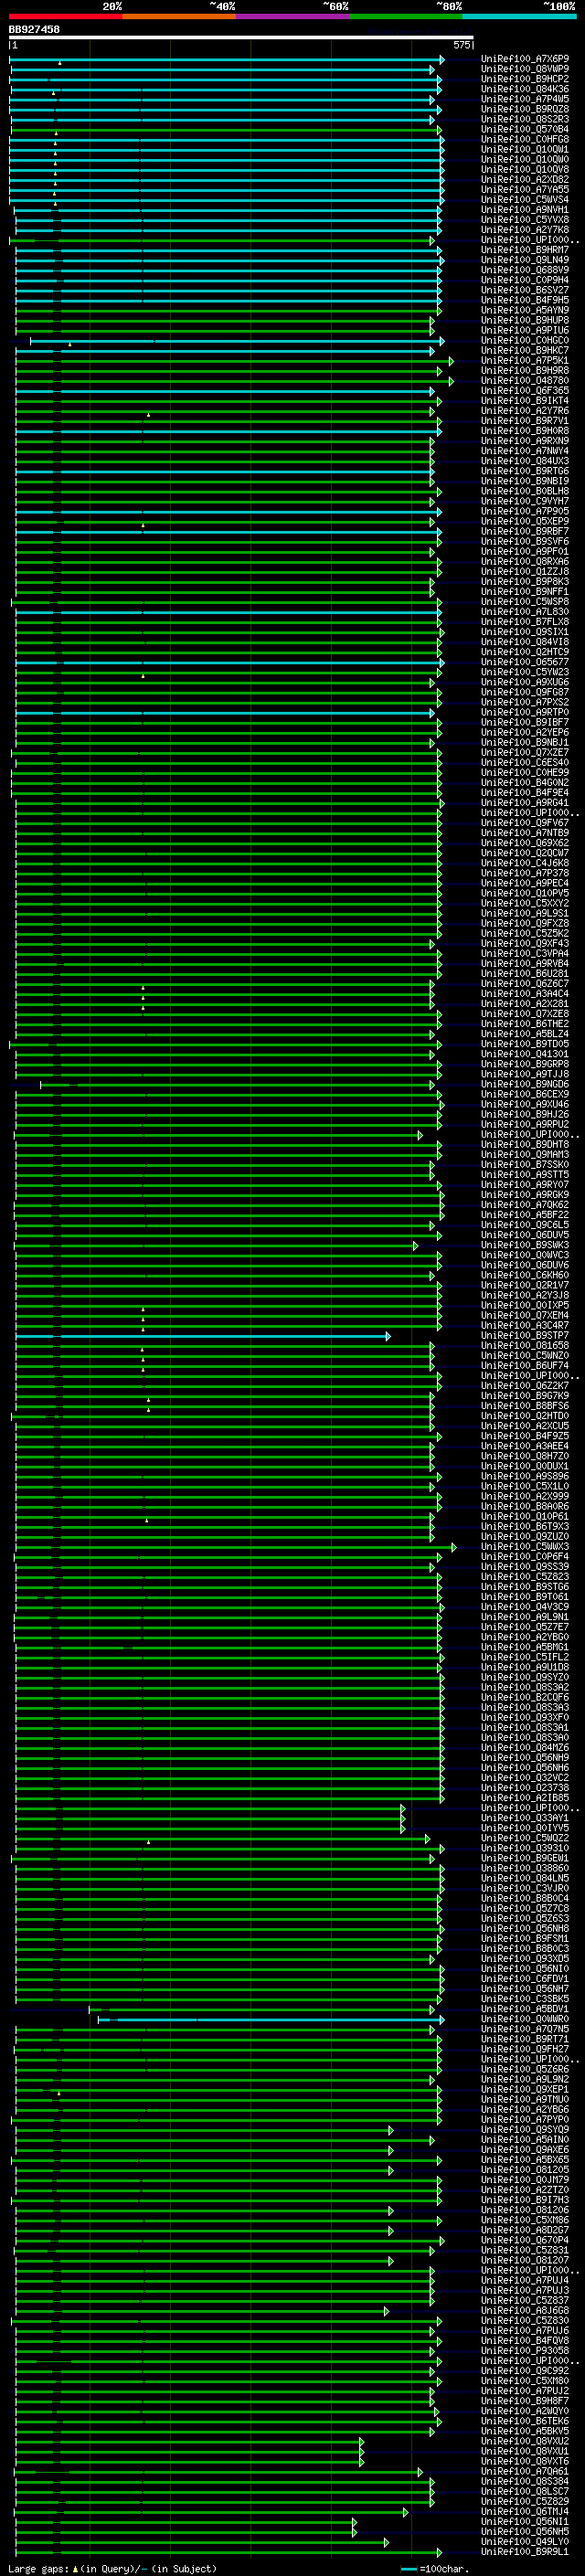Click the green alignment bar of UniRef100_Q570B4
585x2576 pixels.
pos(225,129)
